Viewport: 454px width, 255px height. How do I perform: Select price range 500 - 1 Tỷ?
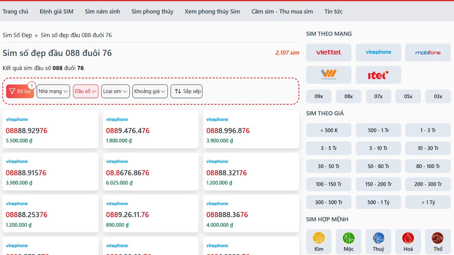click(378, 202)
